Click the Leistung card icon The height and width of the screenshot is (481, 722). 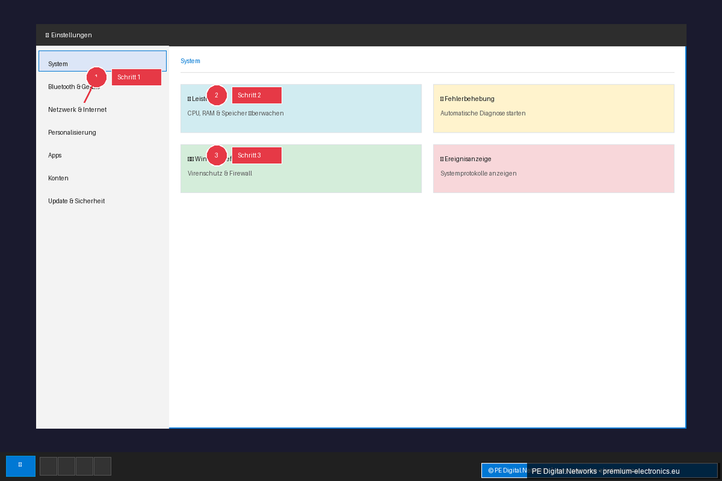[x=190, y=98]
